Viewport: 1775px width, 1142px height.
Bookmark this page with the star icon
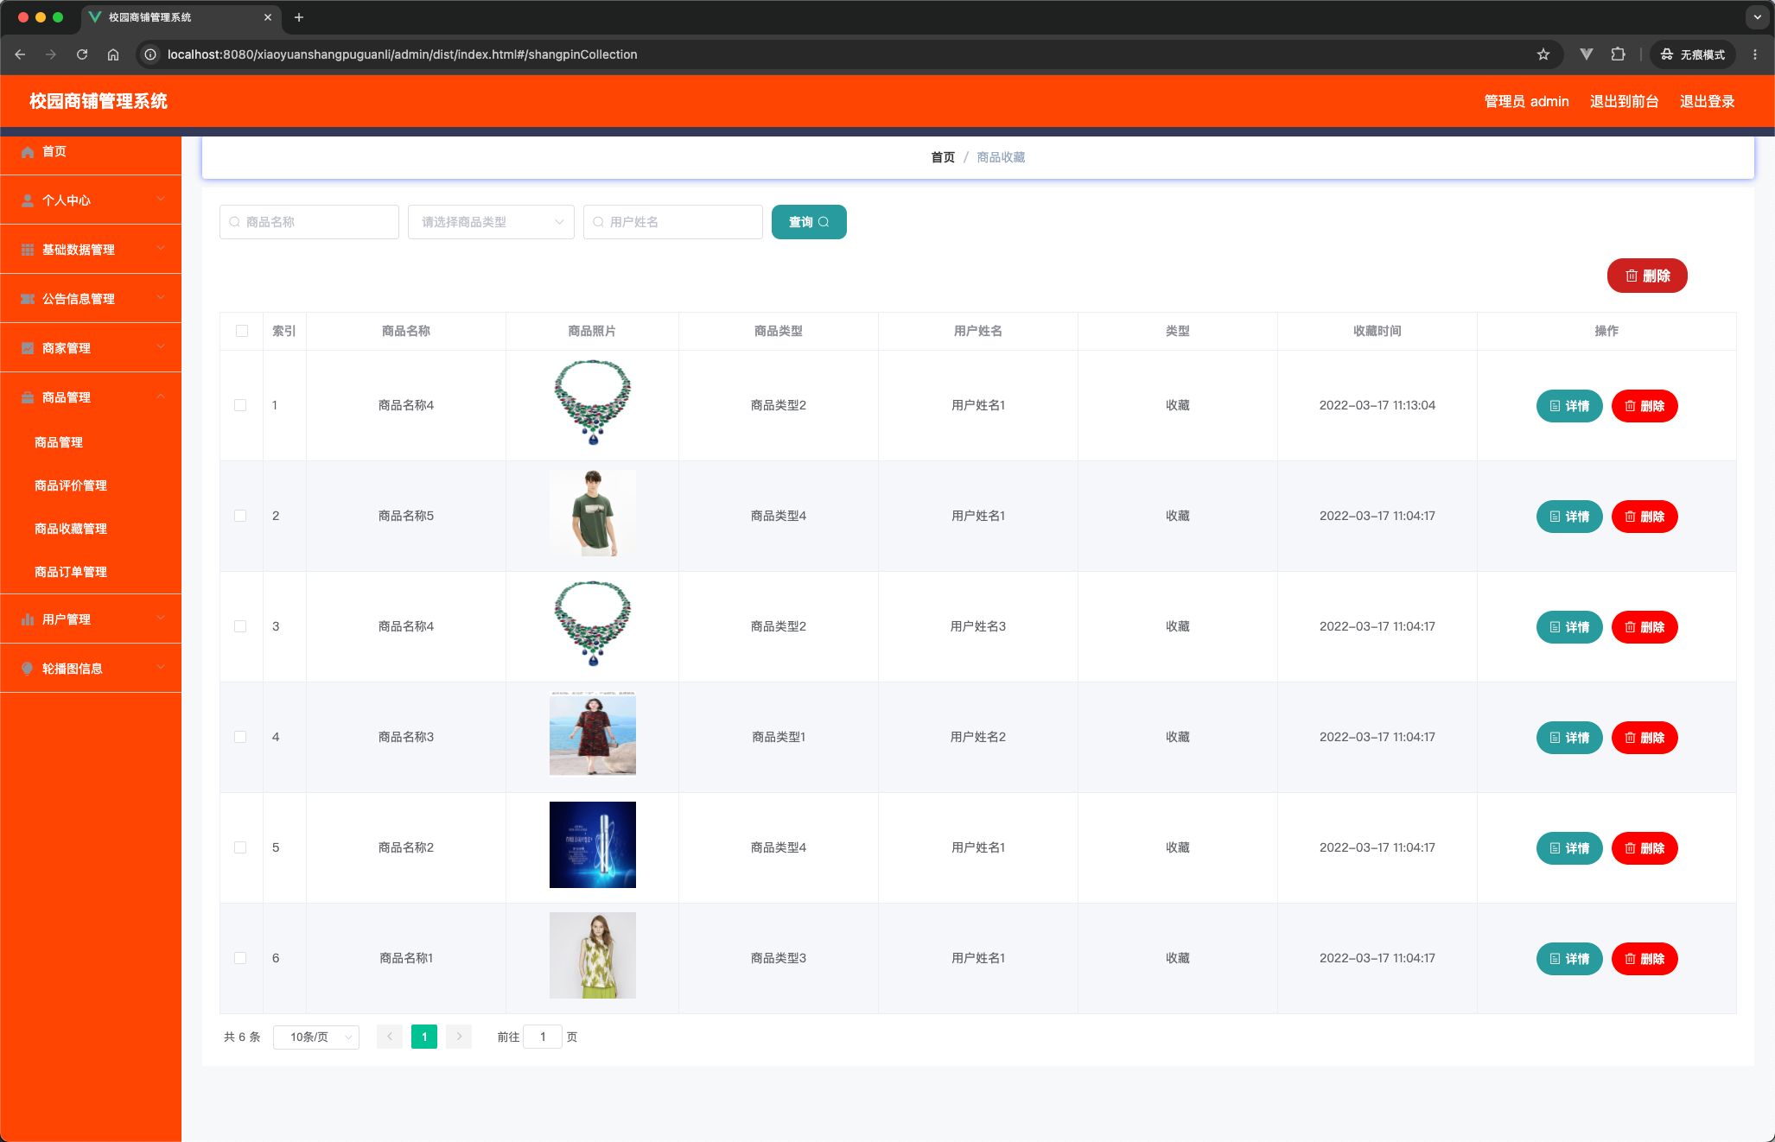click(1543, 54)
